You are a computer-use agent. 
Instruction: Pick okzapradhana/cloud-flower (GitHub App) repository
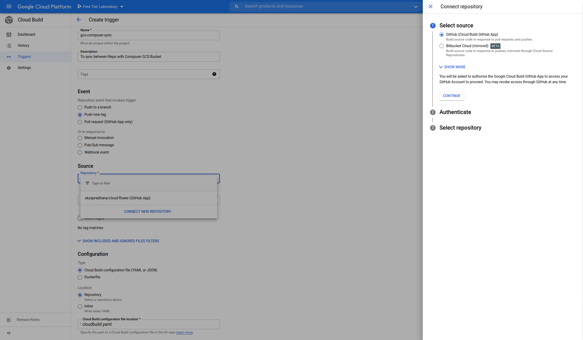(149, 198)
